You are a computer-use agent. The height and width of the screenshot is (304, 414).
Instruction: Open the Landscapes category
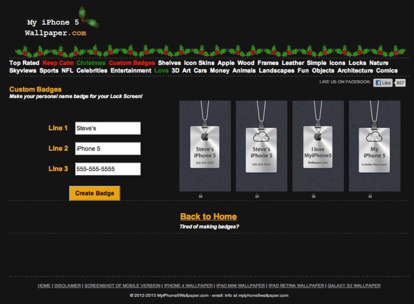[276, 71]
